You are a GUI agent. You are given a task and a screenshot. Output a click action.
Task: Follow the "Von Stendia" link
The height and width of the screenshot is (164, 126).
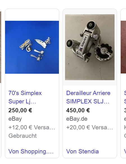[x=83, y=151]
